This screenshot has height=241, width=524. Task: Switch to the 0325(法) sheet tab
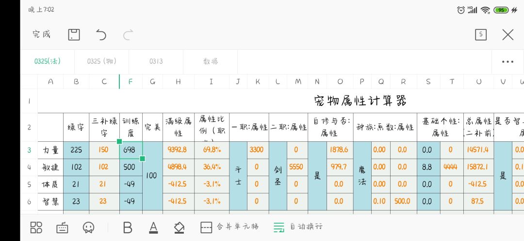(48, 61)
